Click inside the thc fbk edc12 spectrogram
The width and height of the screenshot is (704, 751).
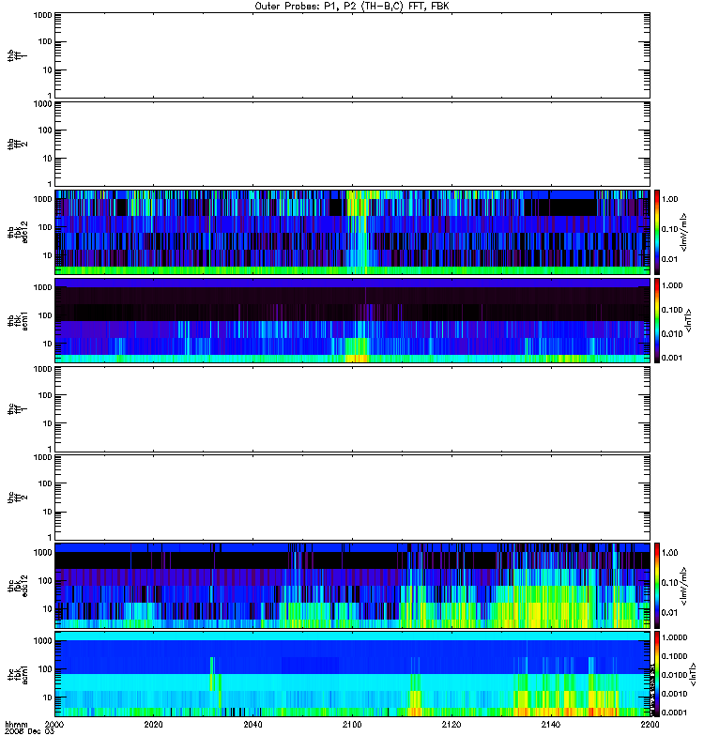[352, 586]
